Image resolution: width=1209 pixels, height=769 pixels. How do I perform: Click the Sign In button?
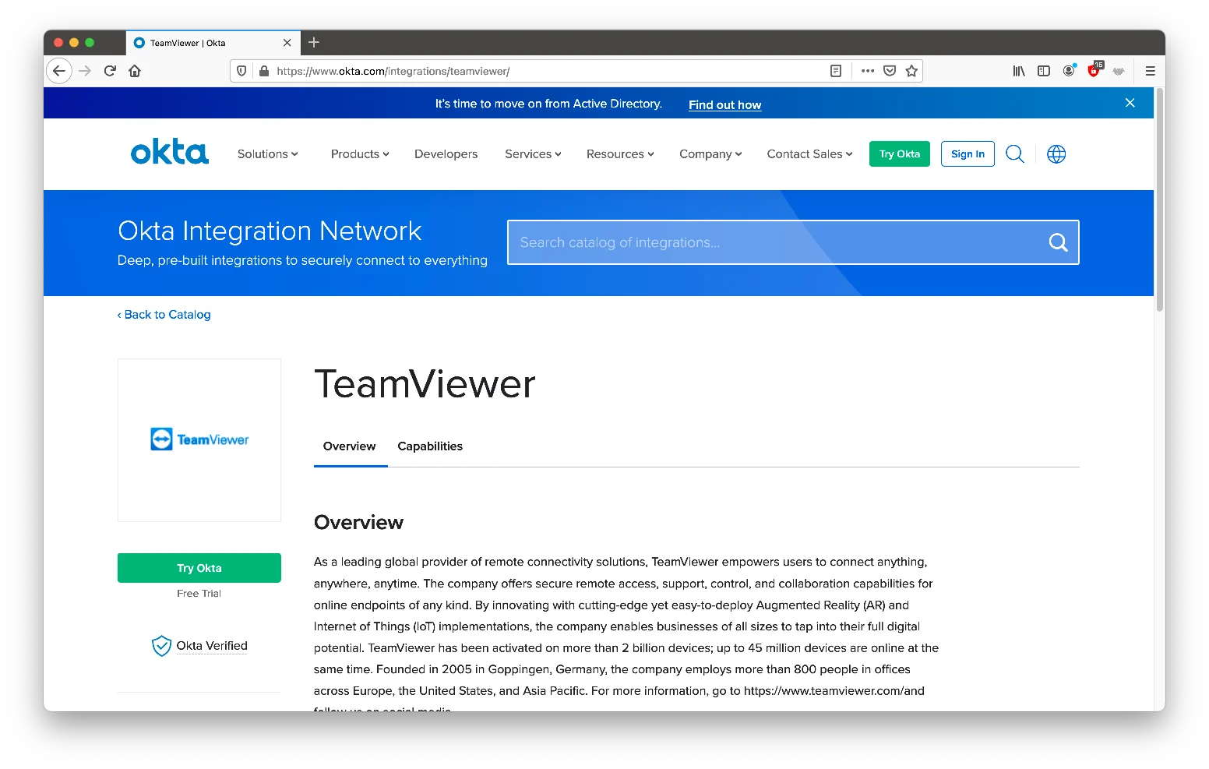(968, 154)
